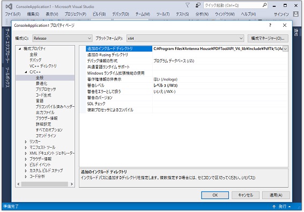Click left scroll arrow in tree pane
The height and width of the screenshot is (212, 304).
click(x=18, y=184)
